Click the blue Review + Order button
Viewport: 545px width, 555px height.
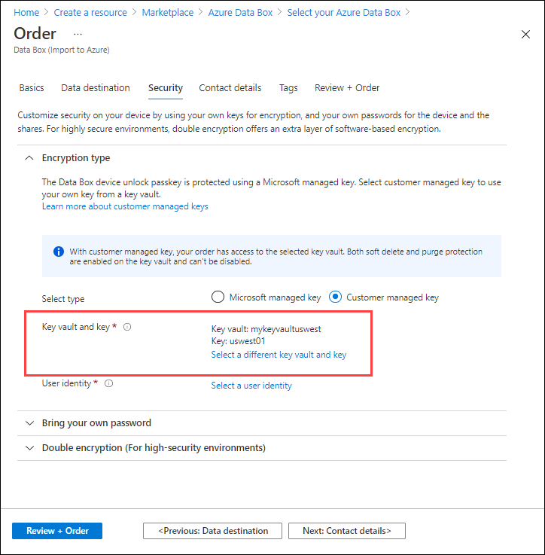pos(57,531)
